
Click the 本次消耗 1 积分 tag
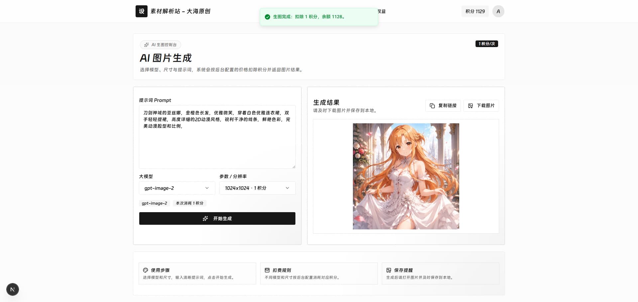click(x=189, y=203)
